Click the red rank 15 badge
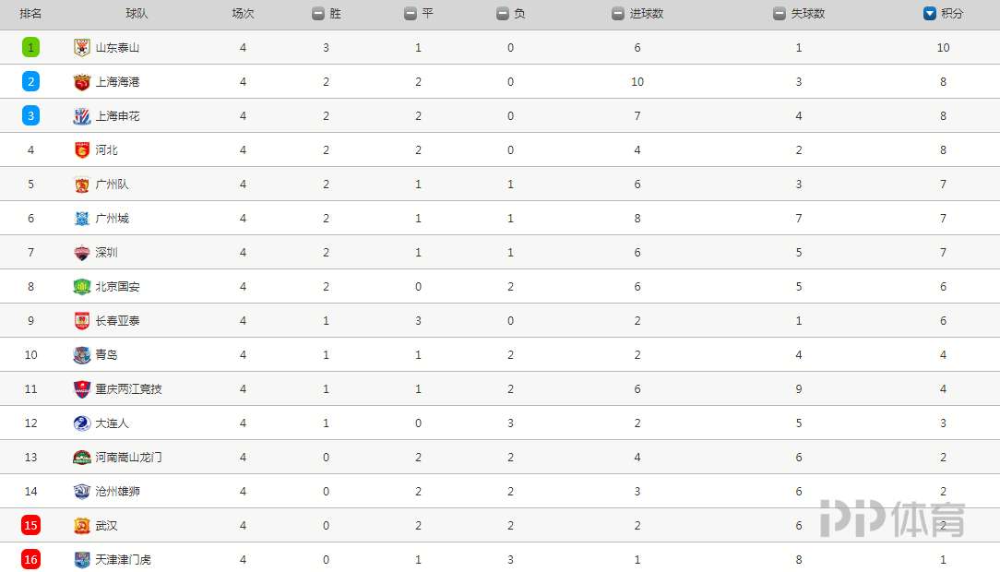 click(30, 526)
